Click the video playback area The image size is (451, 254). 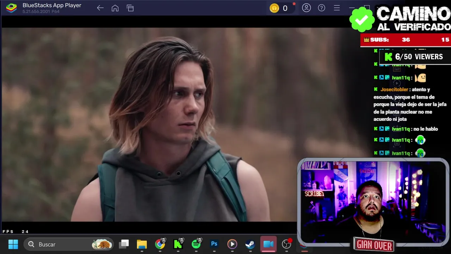tap(149, 125)
